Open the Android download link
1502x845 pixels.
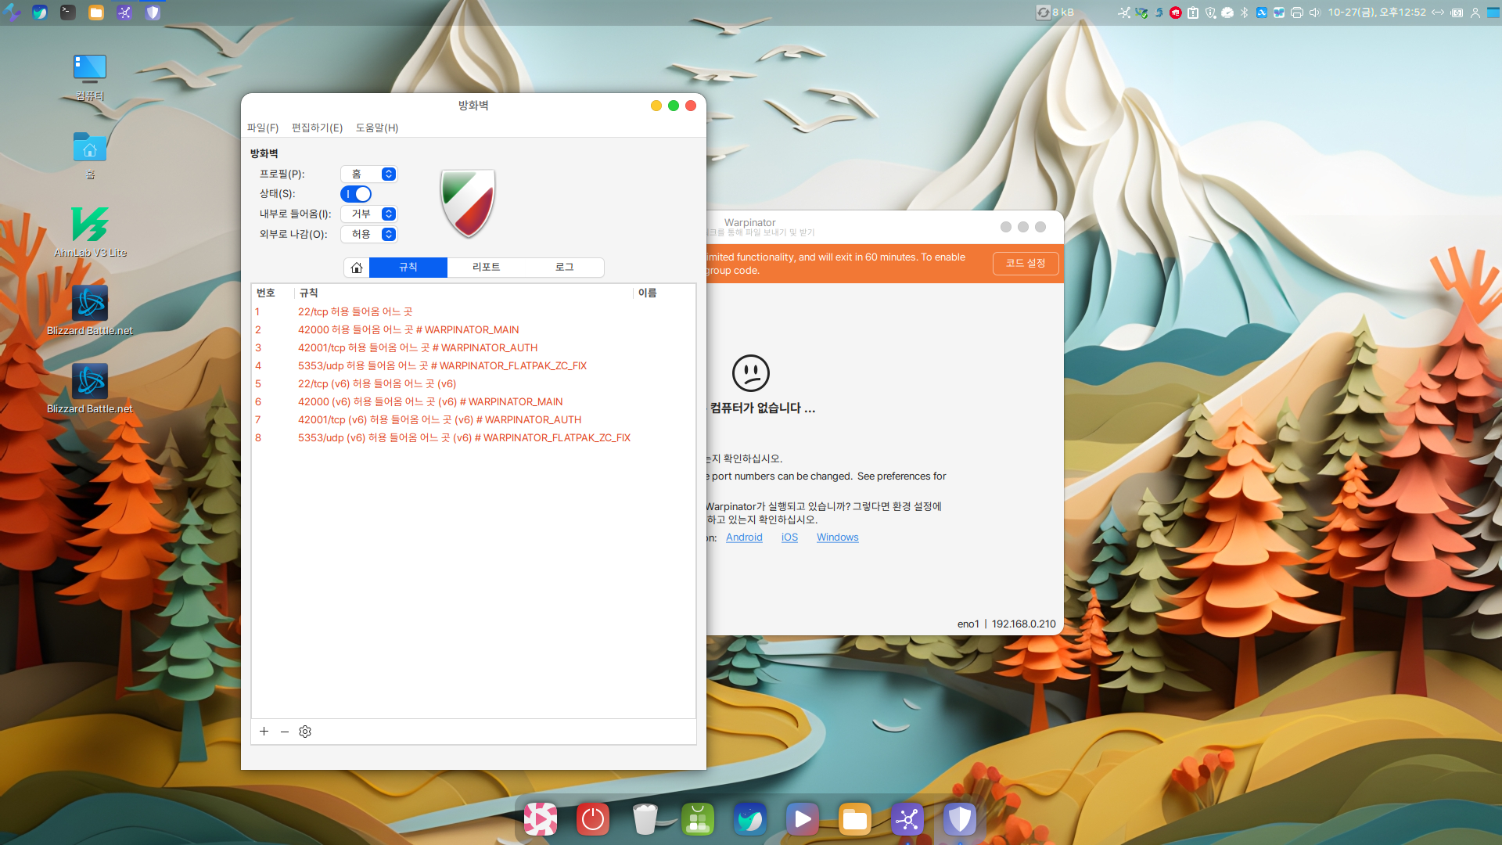pos(743,538)
